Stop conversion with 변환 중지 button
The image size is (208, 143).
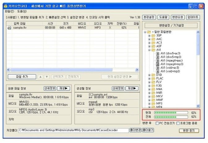point(189,131)
